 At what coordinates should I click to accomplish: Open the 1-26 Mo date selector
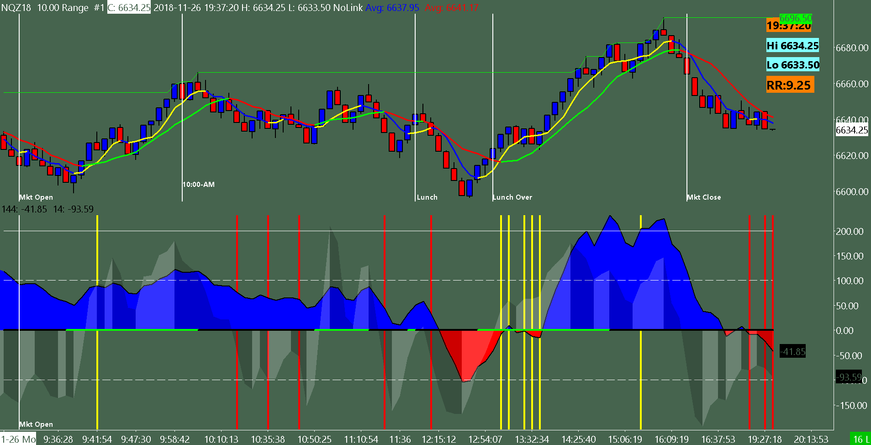(x=17, y=439)
